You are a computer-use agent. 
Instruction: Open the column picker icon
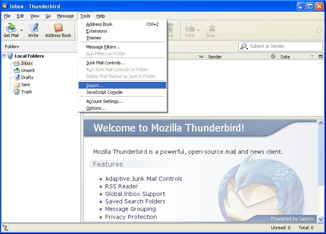pyautogui.click(x=320, y=56)
